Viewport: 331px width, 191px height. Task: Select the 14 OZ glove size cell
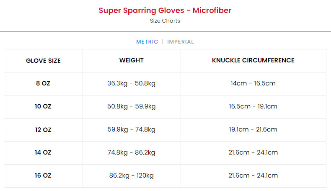pos(43,152)
